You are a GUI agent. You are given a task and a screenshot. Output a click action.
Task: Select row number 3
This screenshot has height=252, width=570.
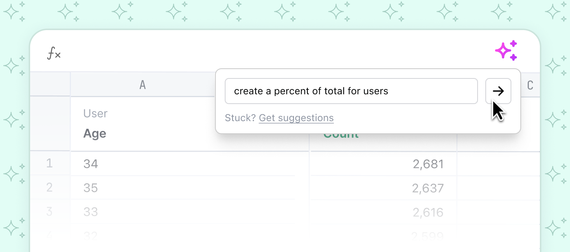coord(49,211)
